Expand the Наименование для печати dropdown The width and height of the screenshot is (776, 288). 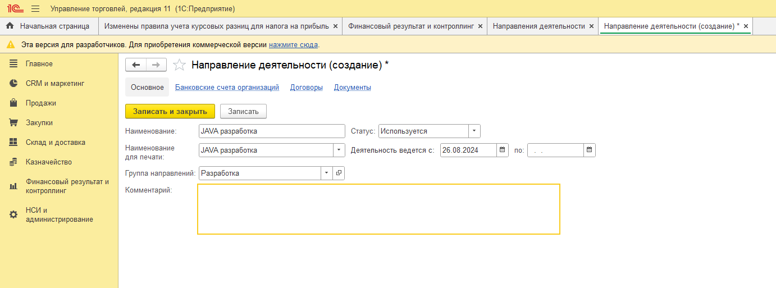(339, 150)
